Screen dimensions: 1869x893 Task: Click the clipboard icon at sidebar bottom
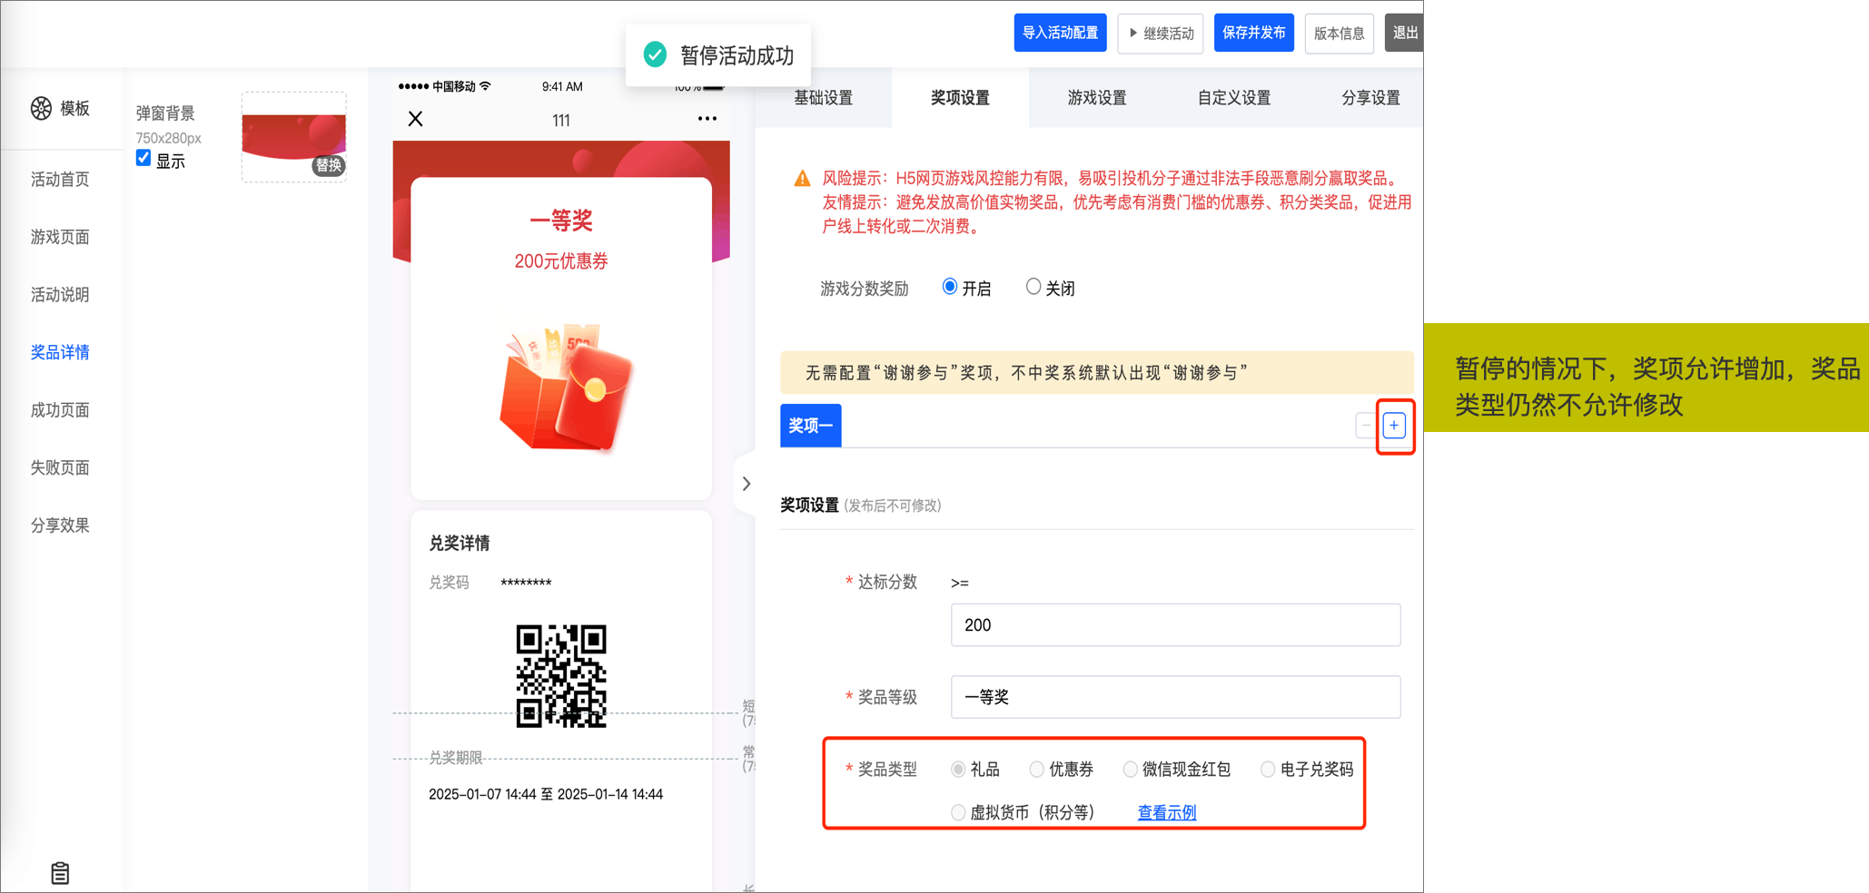coord(60,873)
